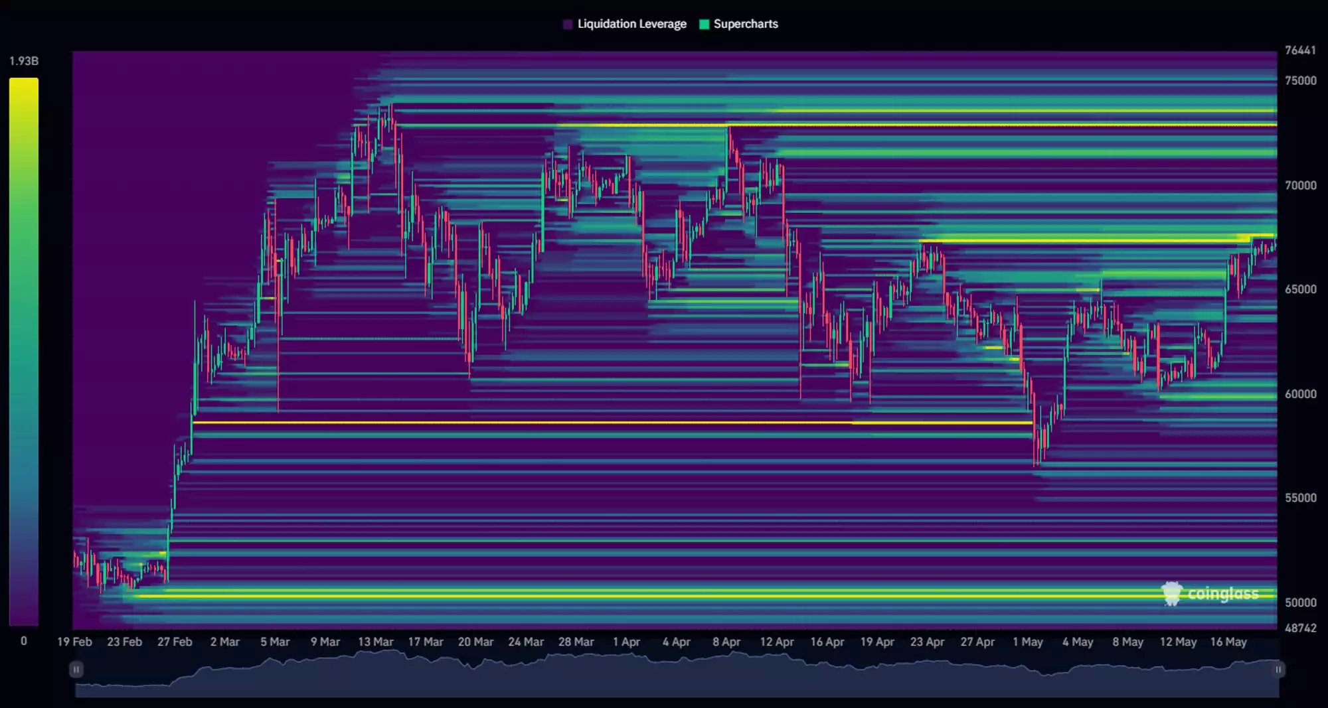
Task: Toggle the Supercharts series label
Action: [745, 25]
